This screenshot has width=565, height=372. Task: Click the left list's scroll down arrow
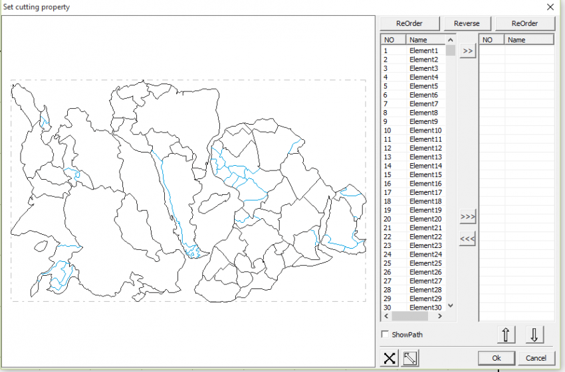coord(451,306)
